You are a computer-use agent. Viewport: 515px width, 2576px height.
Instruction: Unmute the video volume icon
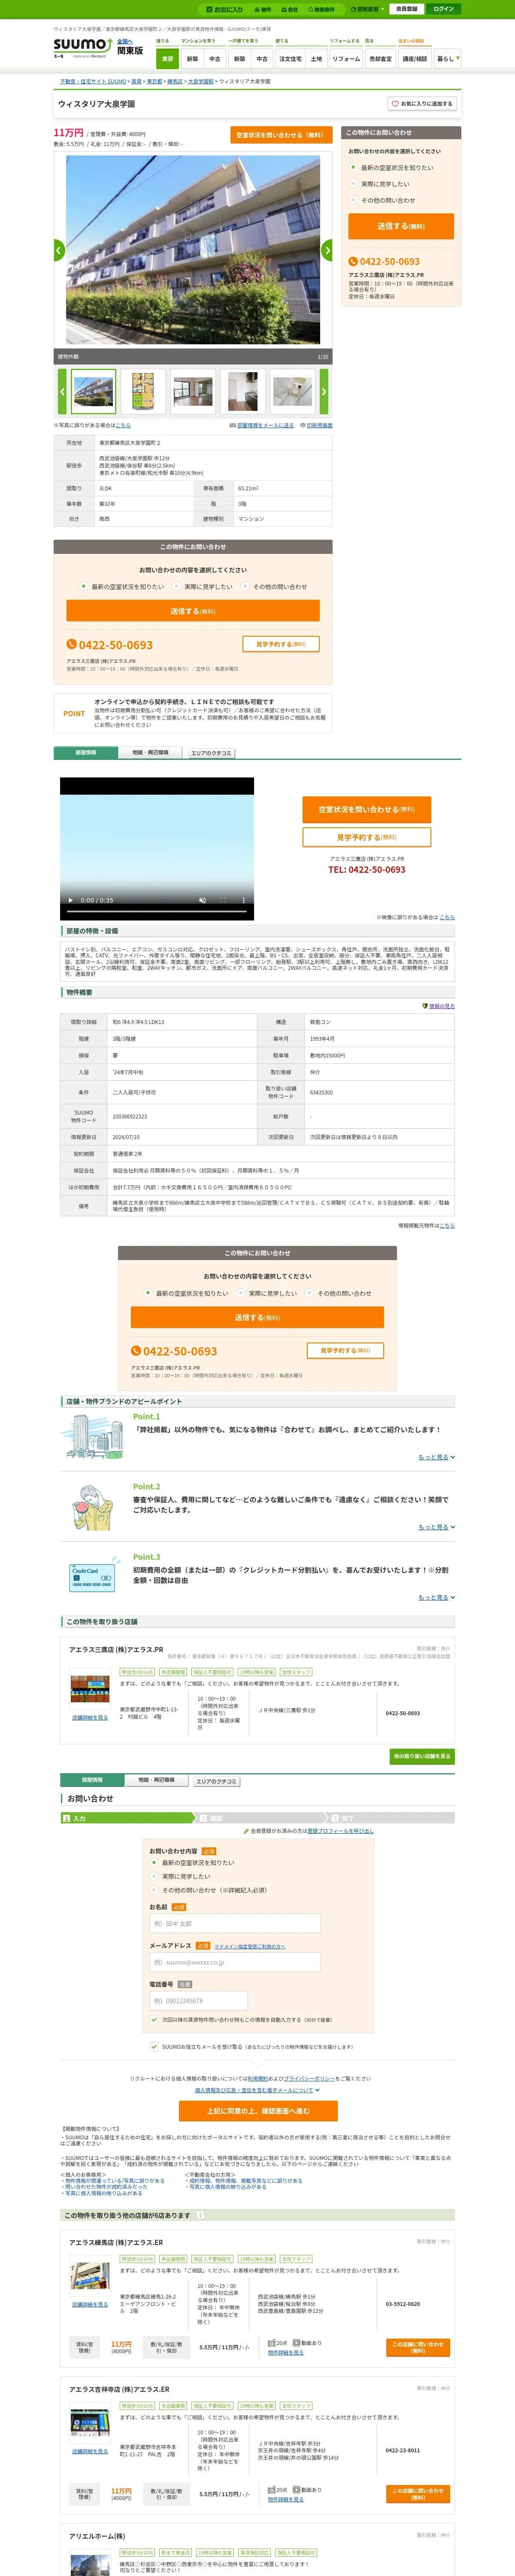202,900
